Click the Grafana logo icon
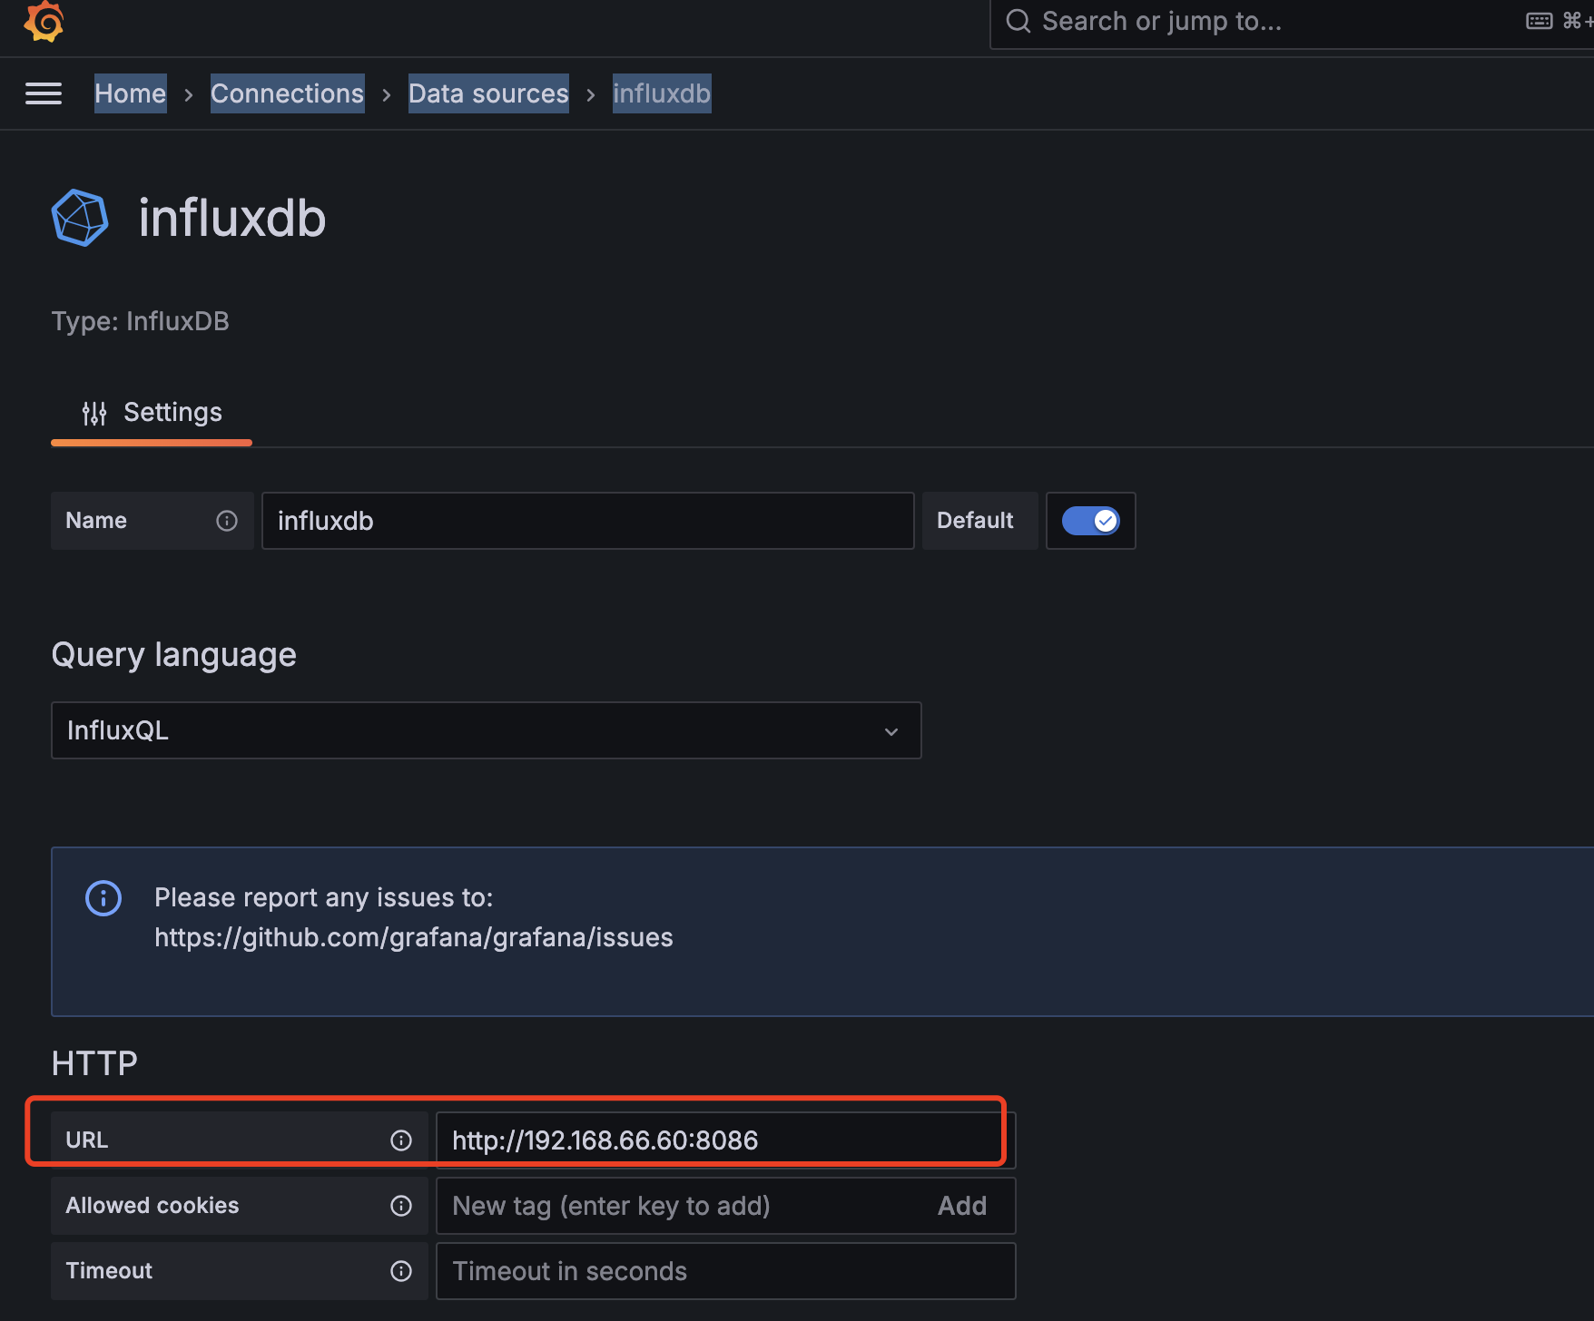The height and width of the screenshot is (1321, 1594). tap(44, 21)
